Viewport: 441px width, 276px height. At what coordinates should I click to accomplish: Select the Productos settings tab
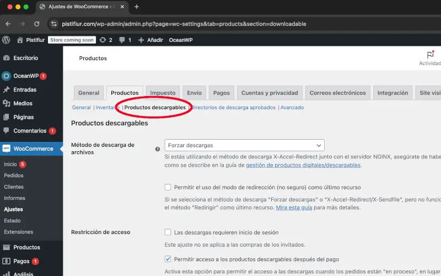(x=125, y=93)
